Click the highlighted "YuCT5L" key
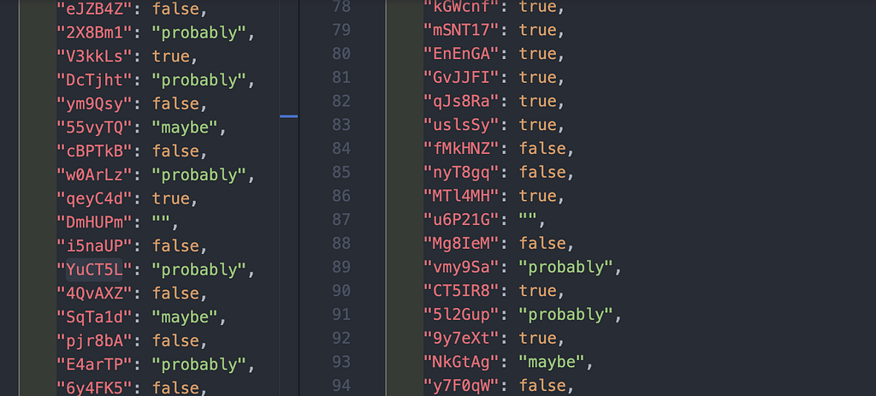Screen dimensions: 876x396 pyautogui.click(x=94, y=269)
